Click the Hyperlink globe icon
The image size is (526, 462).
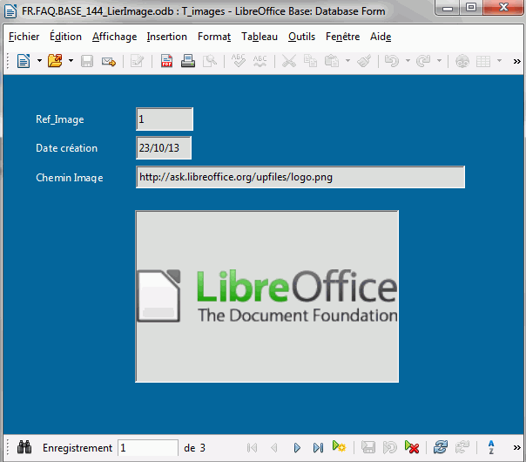462,61
